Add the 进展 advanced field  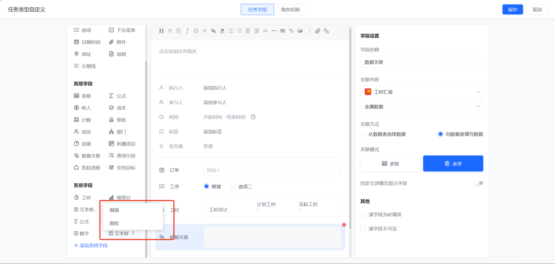83,144
